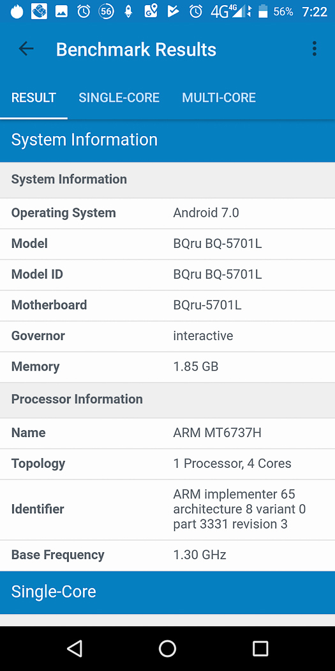Tap the Topology row label
The width and height of the screenshot is (335, 671).
38,464
